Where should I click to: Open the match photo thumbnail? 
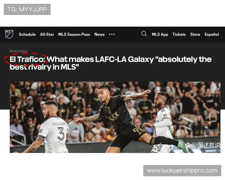coord(115,117)
